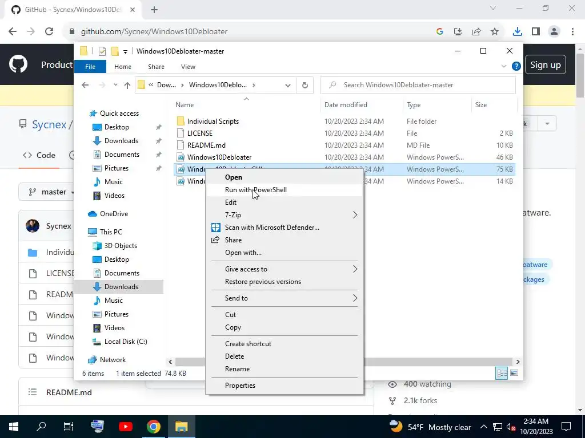Image resolution: width=585 pixels, height=438 pixels.
Task: Open Chrome three-dot menu
Action: coord(572,32)
